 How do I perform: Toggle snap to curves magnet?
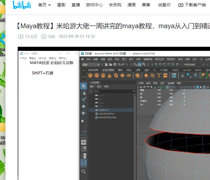161,64
